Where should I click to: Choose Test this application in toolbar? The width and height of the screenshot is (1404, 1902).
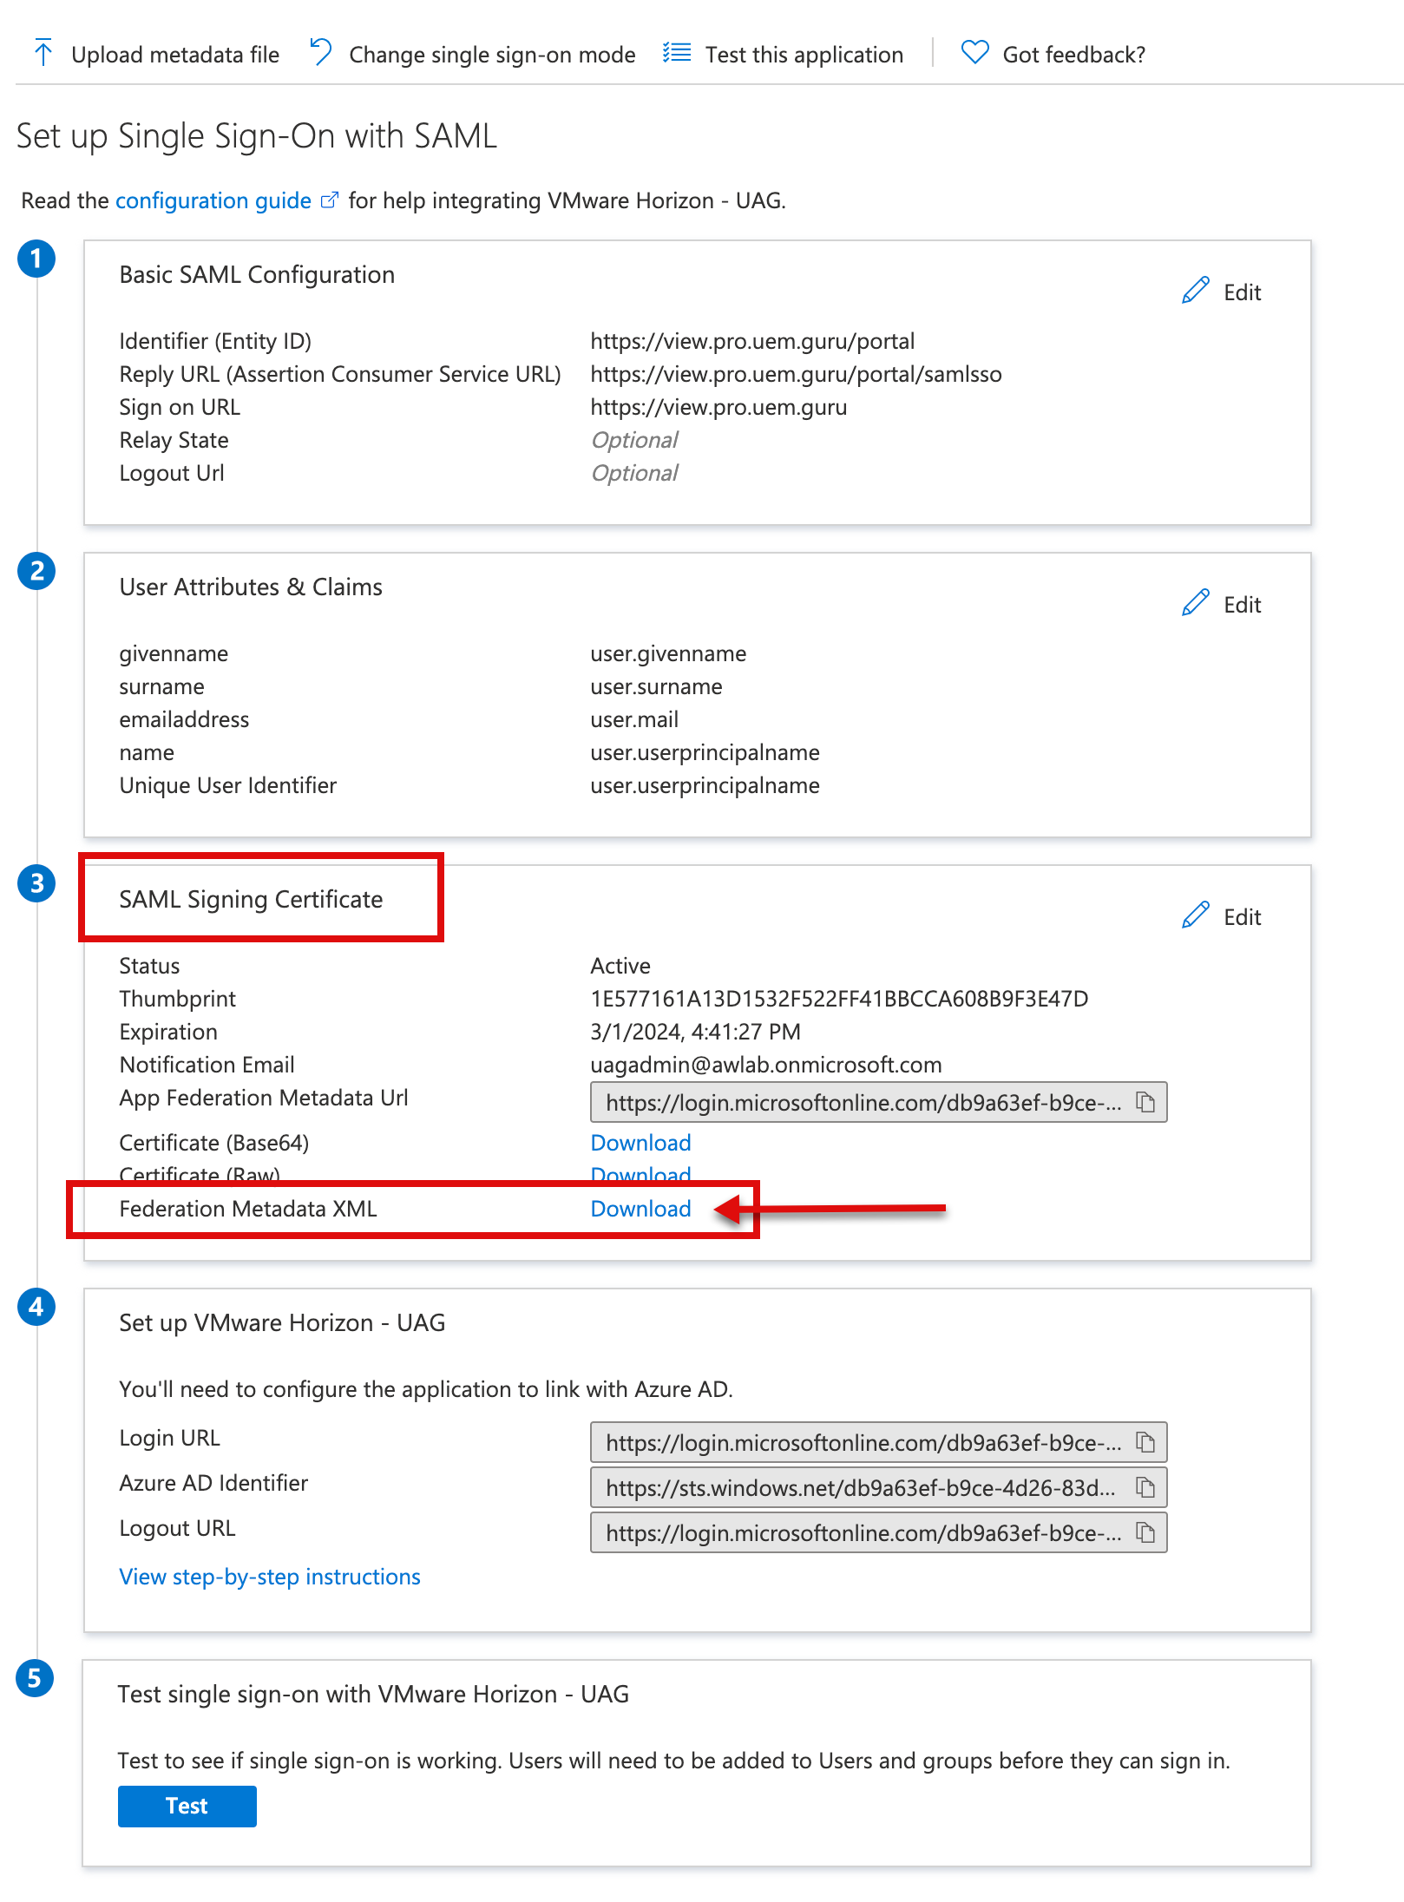804,55
